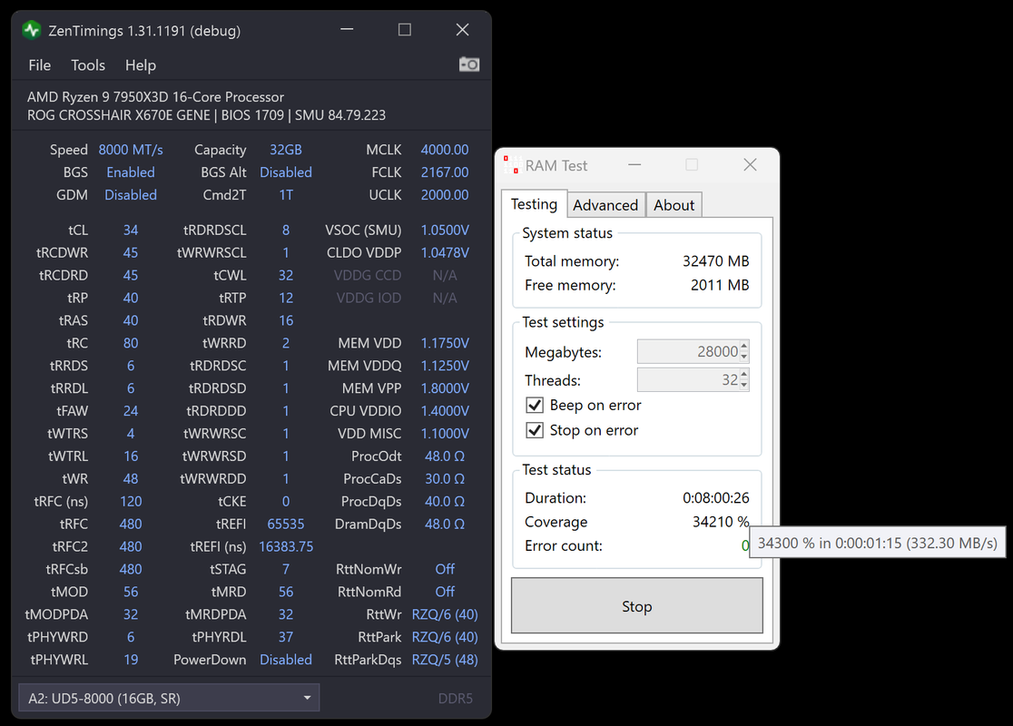Image resolution: width=1013 pixels, height=726 pixels.
Task: Open the Tools menu in ZenTimings
Action: coord(88,65)
